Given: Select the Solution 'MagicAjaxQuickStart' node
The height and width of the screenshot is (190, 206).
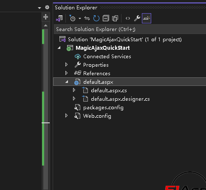Looking at the screenshot, I should tap(125, 40).
